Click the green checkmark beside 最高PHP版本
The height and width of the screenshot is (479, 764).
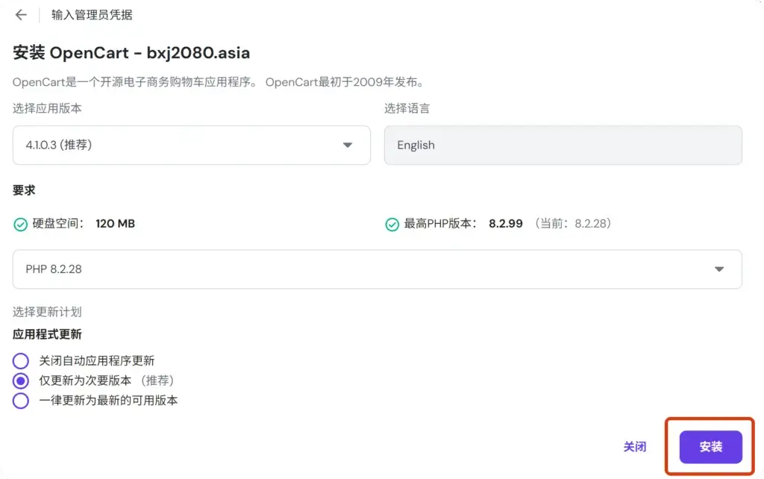coord(392,224)
